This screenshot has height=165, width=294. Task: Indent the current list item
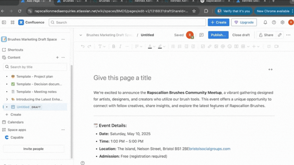[193, 46]
